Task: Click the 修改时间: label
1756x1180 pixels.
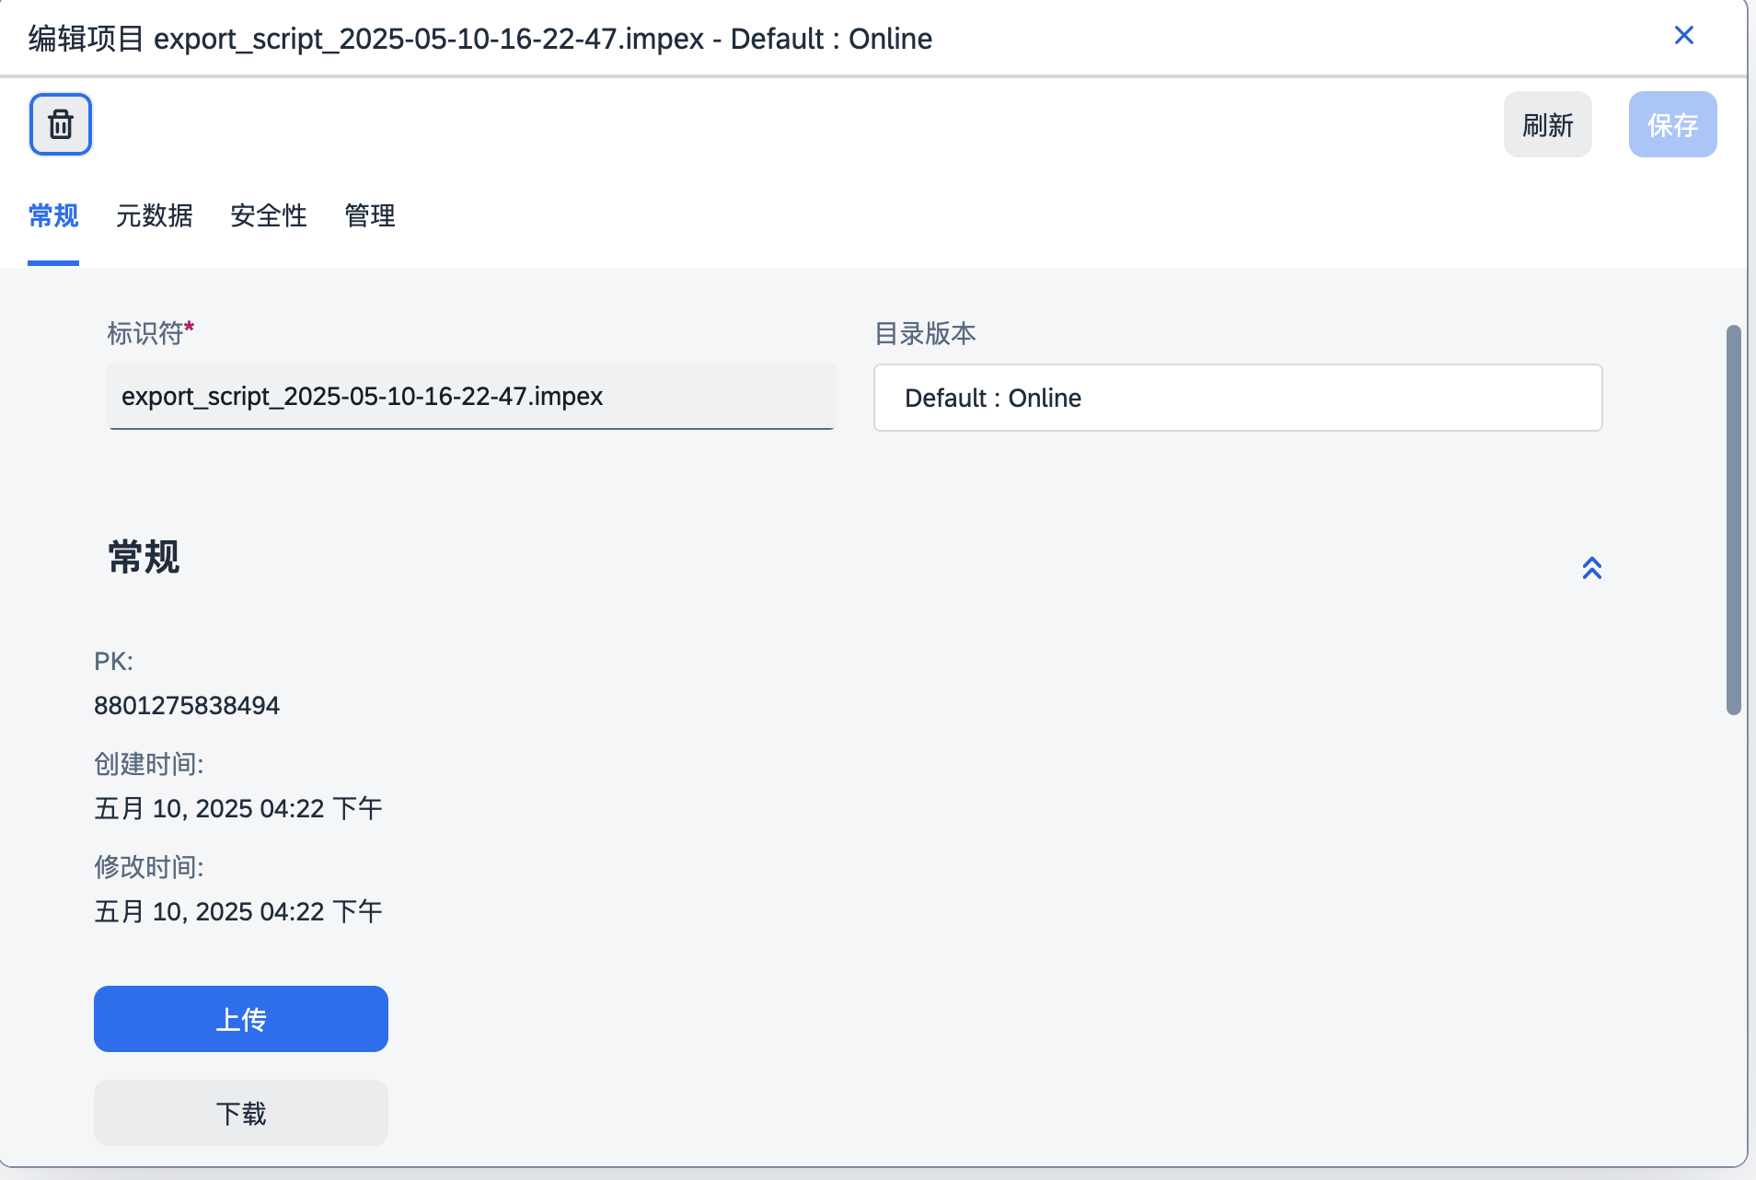Action: click(149, 867)
